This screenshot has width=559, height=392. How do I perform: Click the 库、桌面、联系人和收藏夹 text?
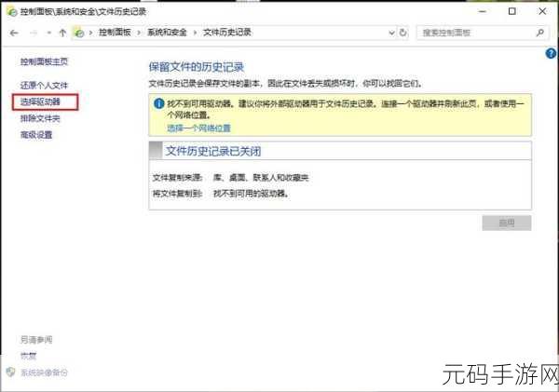[x=261, y=178]
